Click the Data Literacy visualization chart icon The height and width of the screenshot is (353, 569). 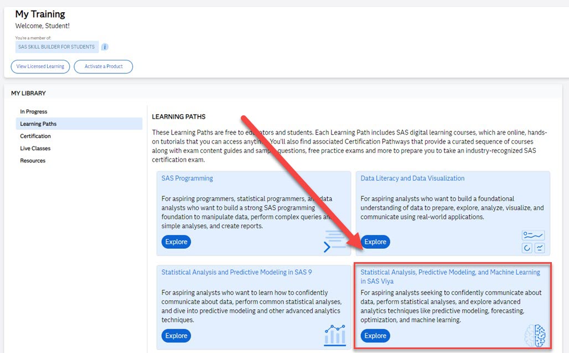tap(533, 242)
